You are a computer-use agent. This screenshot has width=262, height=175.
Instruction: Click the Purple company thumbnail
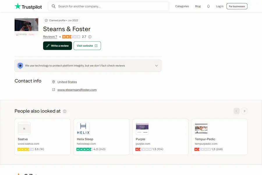click(x=142, y=129)
